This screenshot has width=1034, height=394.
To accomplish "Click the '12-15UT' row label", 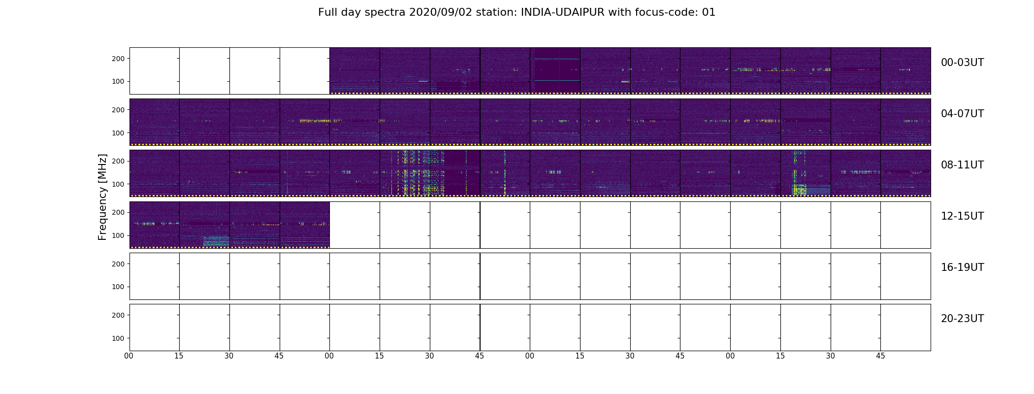I will (962, 216).
